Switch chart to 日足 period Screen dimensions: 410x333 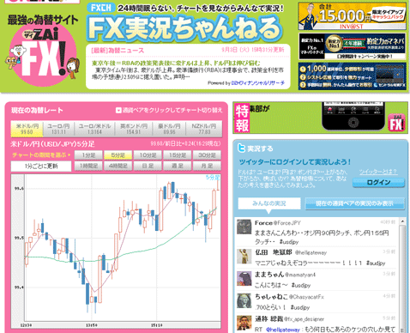148,166
